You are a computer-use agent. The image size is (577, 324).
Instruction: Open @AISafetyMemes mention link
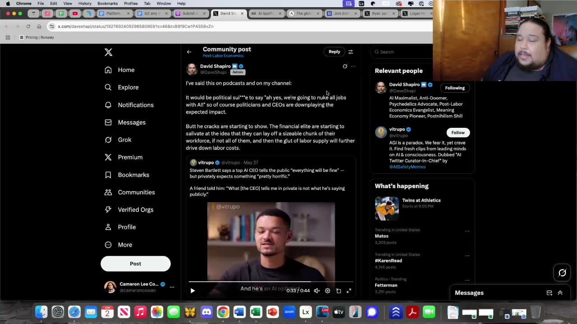[x=408, y=167]
